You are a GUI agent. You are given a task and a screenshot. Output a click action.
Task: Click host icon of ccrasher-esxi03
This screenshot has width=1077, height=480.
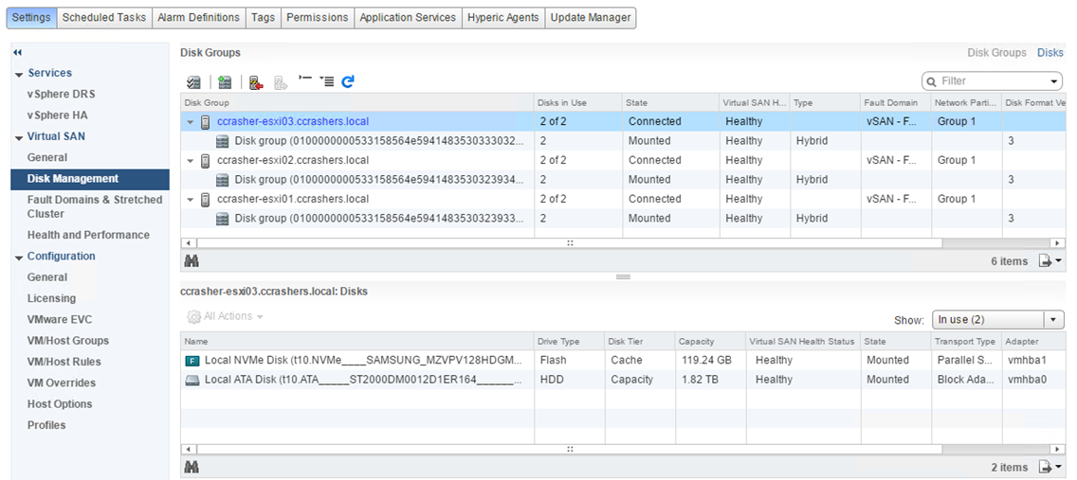click(205, 122)
